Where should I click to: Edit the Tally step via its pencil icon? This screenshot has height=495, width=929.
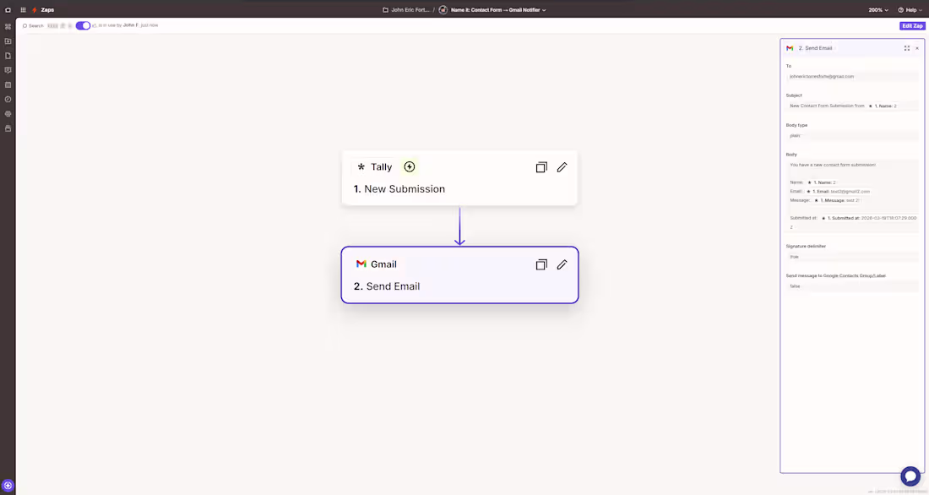[x=562, y=166]
